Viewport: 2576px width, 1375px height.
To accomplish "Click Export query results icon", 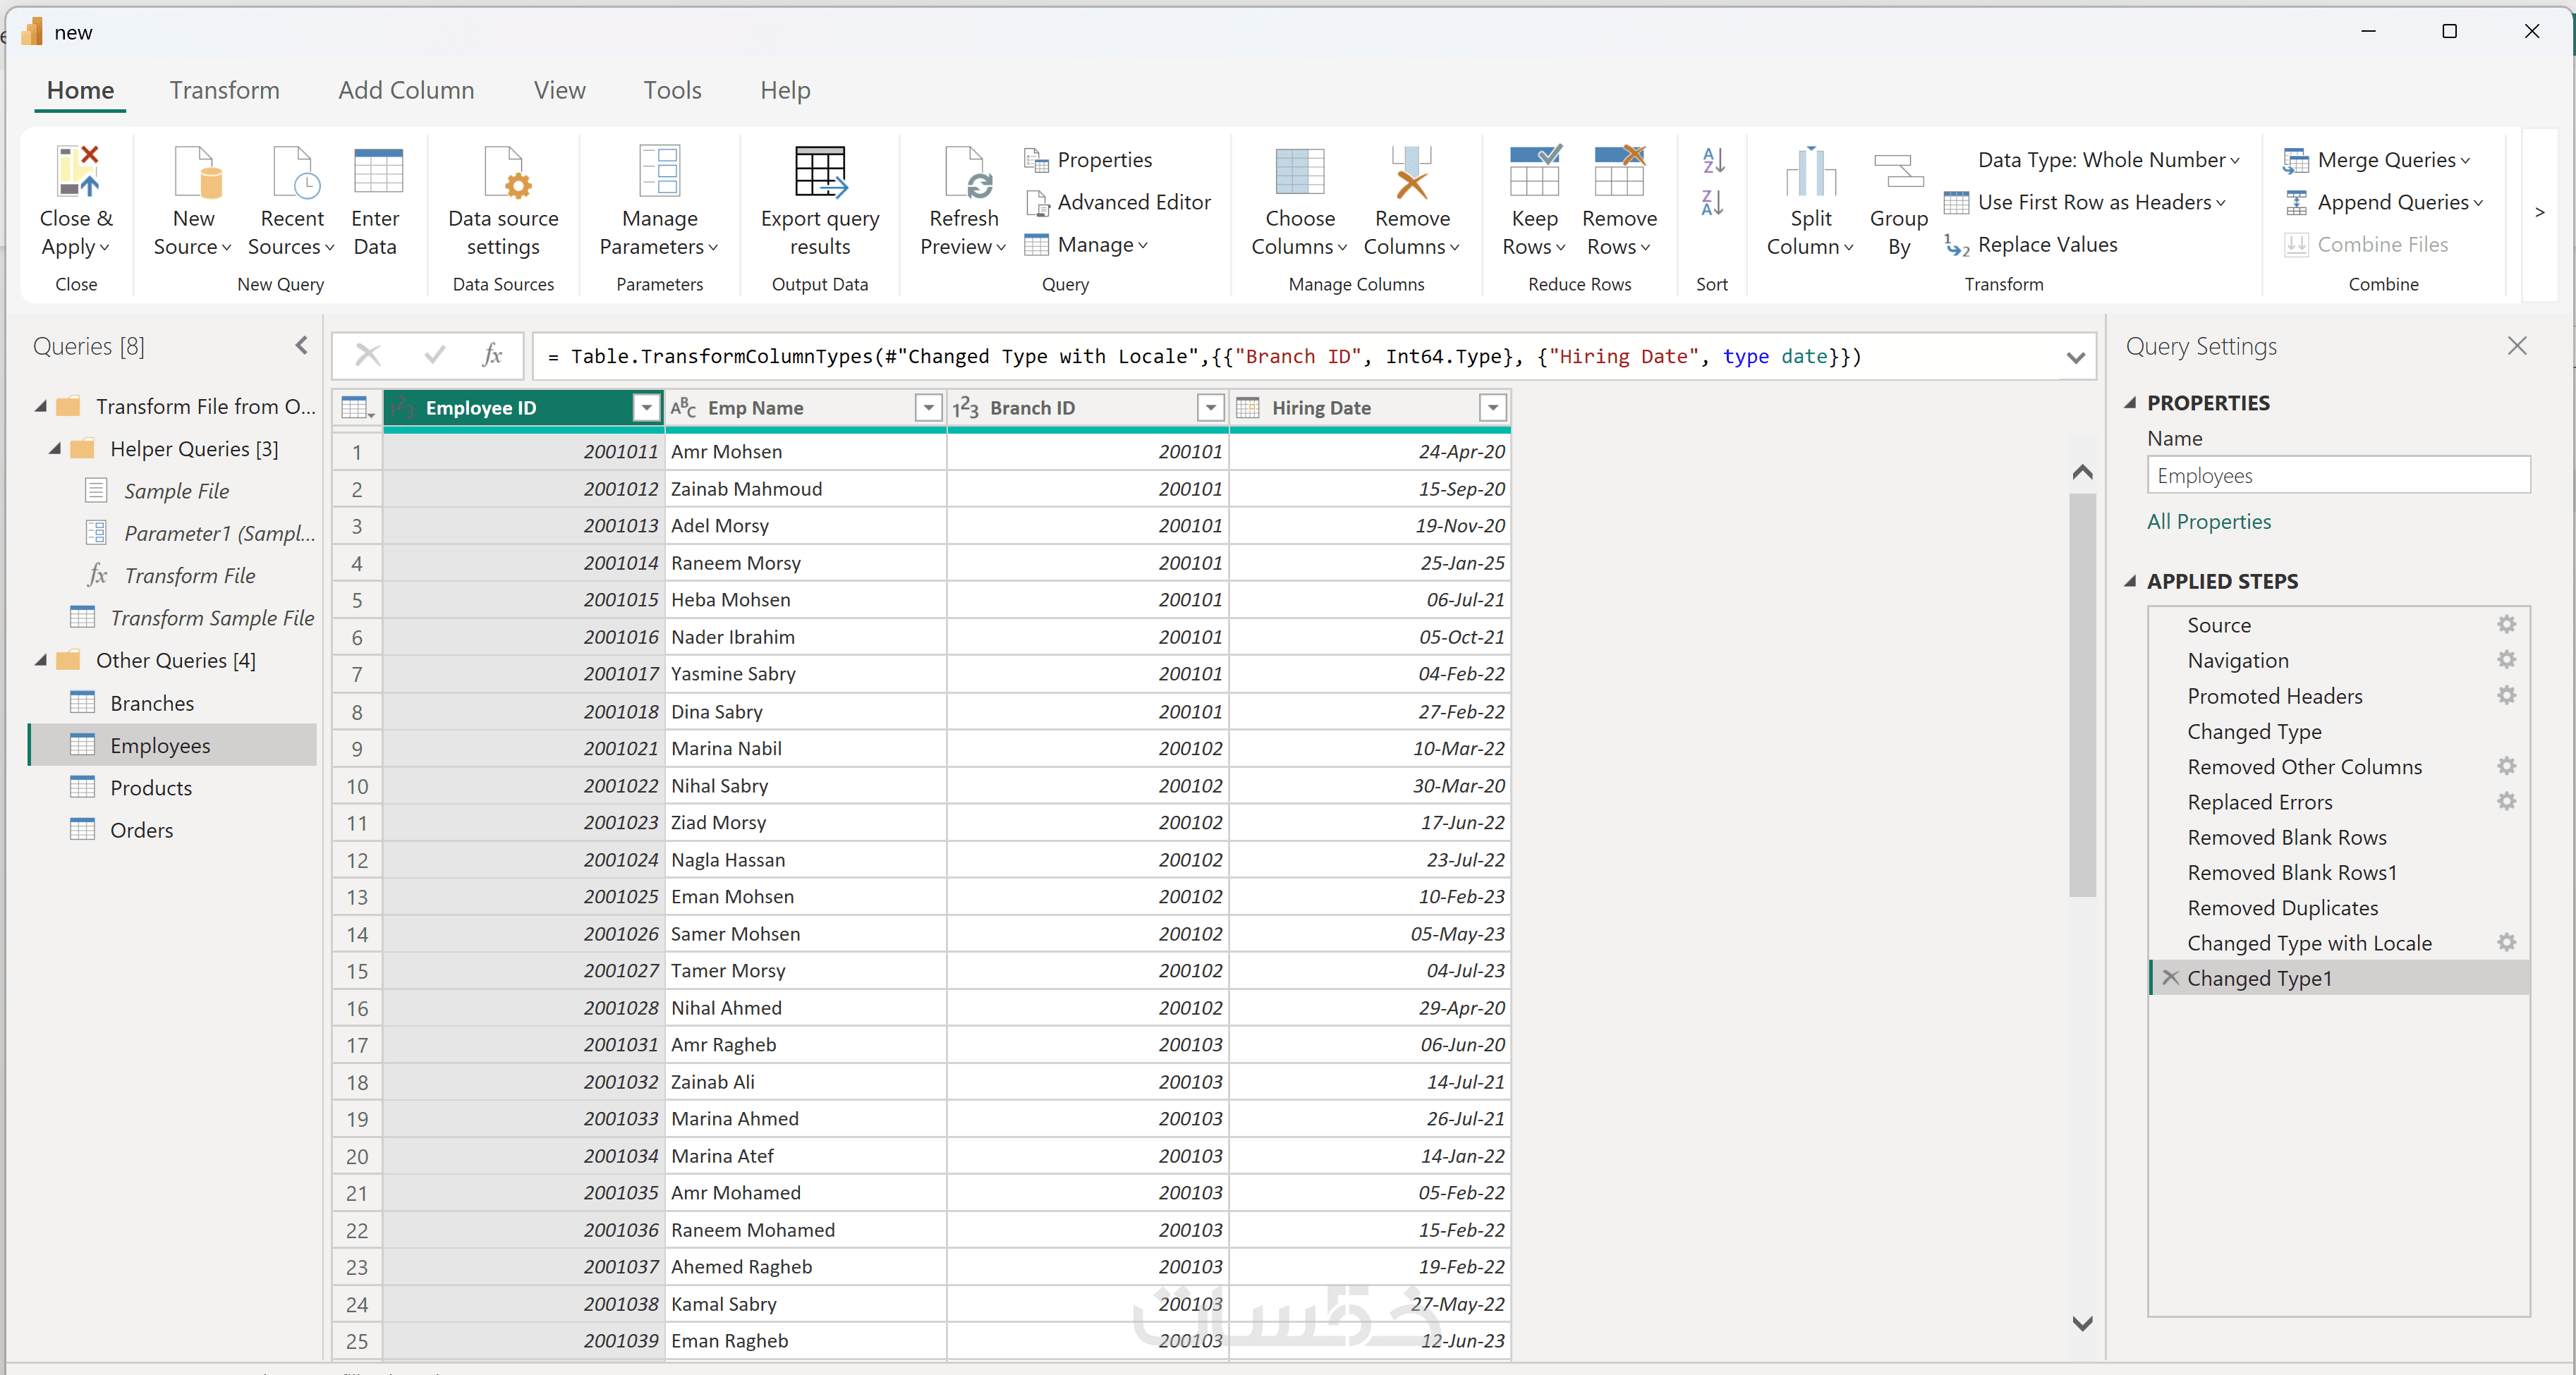I will click(x=820, y=174).
